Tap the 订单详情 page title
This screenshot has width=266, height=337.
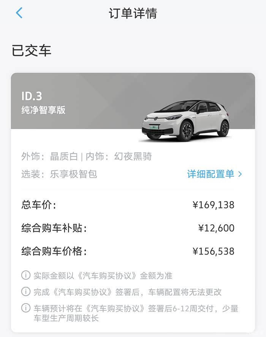tap(133, 13)
